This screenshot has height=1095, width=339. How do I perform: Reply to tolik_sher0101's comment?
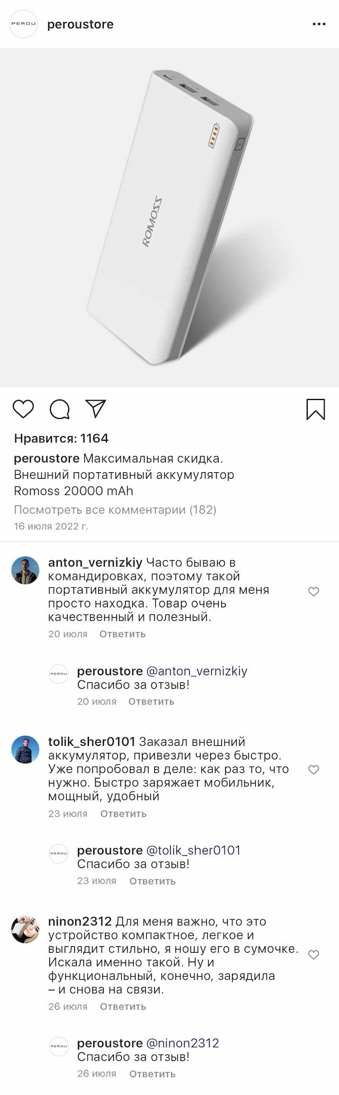tap(123, 814)
